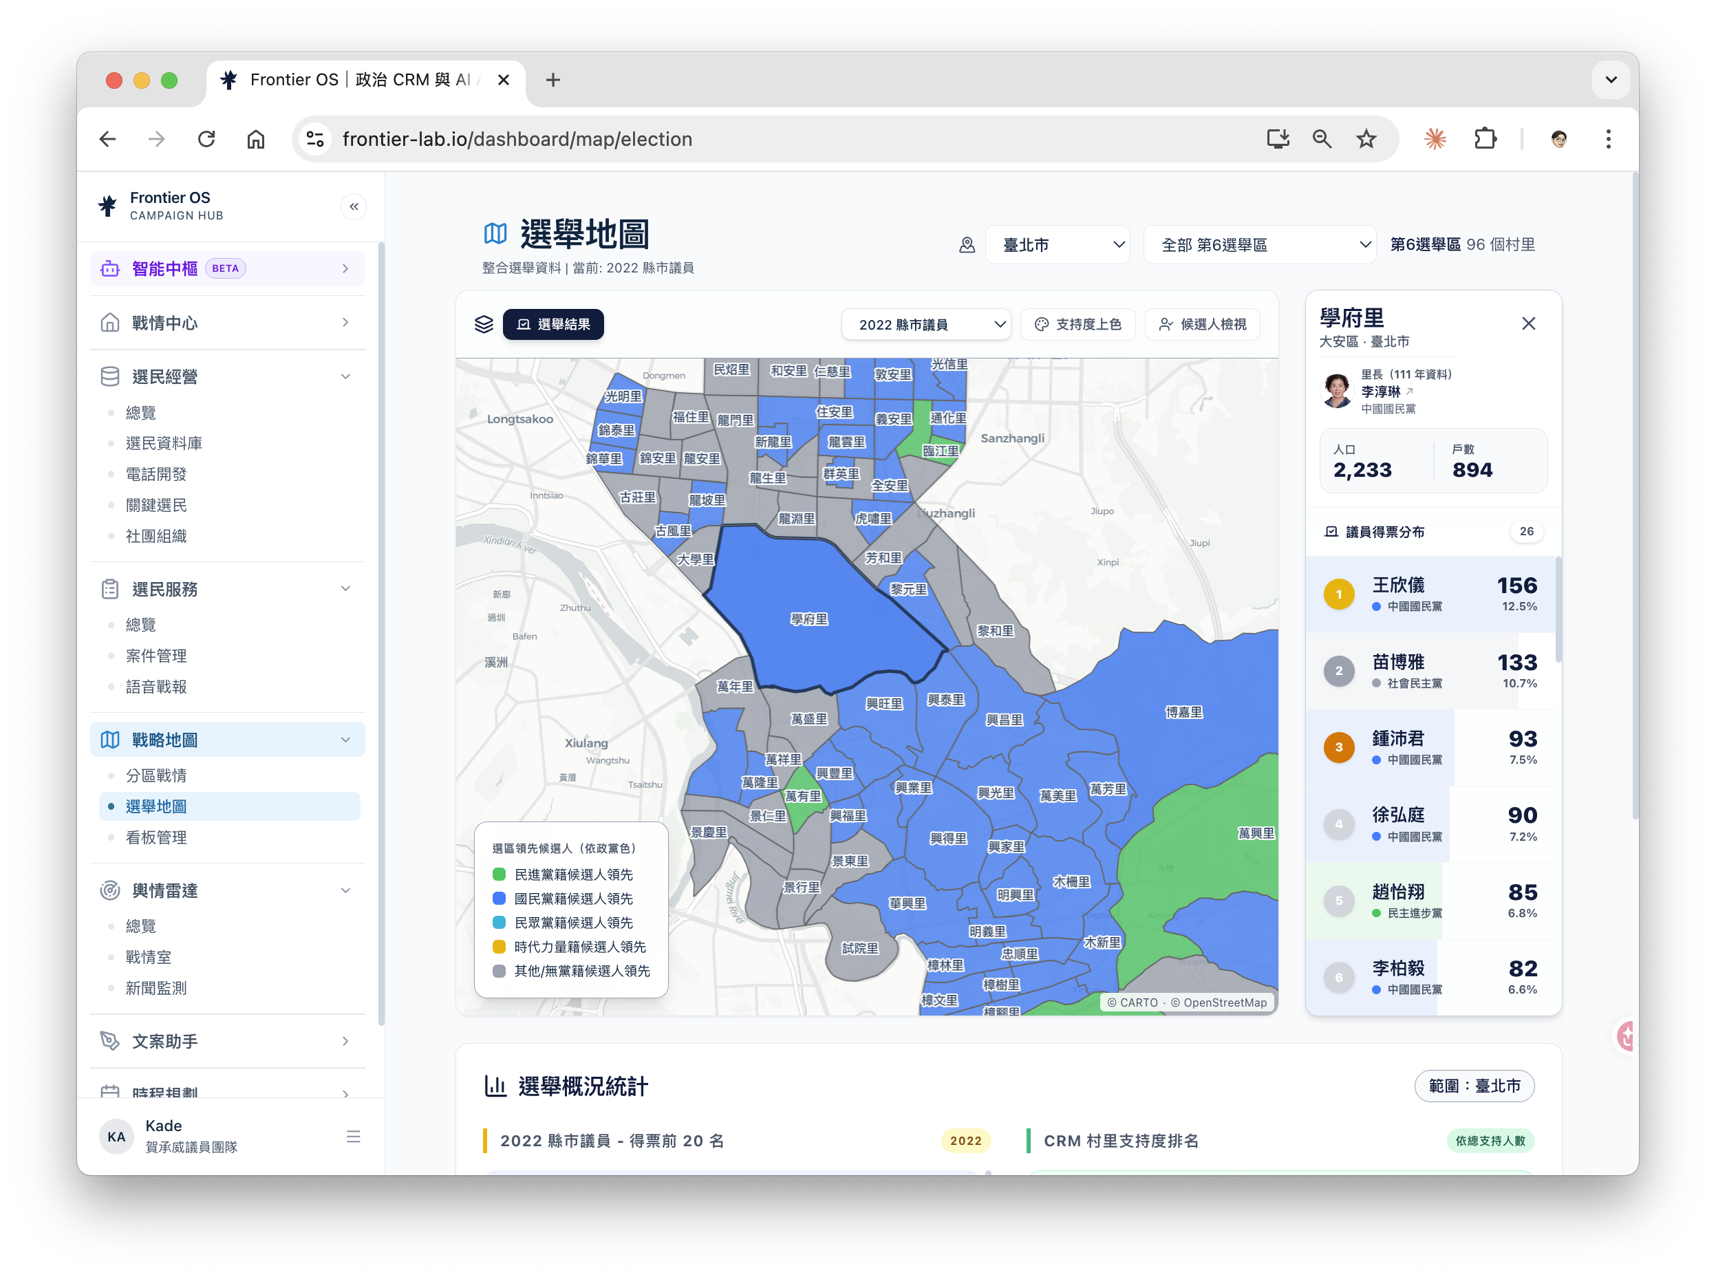Toggle 支持度上色 coloring mode

click(1077, 324)
